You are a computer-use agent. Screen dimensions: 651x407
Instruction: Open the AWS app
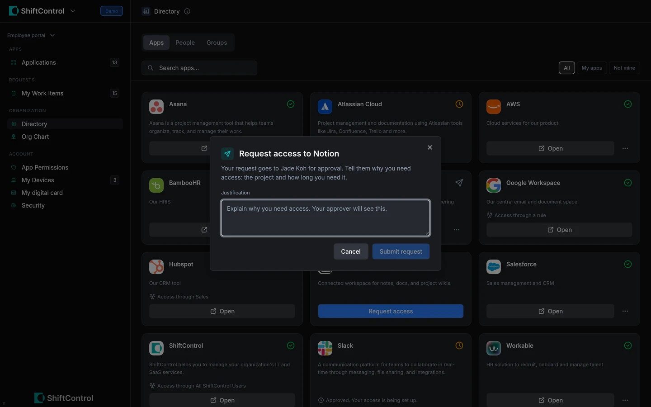pyautogui.click(x=550, y=148)
